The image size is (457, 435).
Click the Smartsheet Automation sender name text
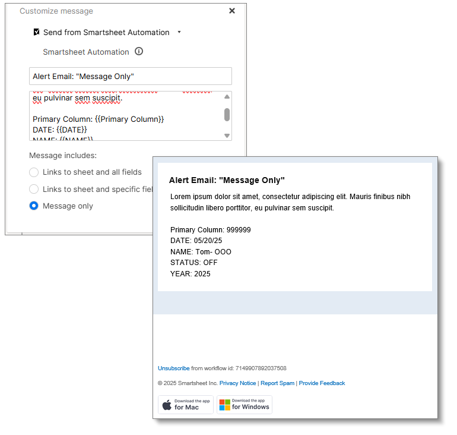click(x=86, y=52)
